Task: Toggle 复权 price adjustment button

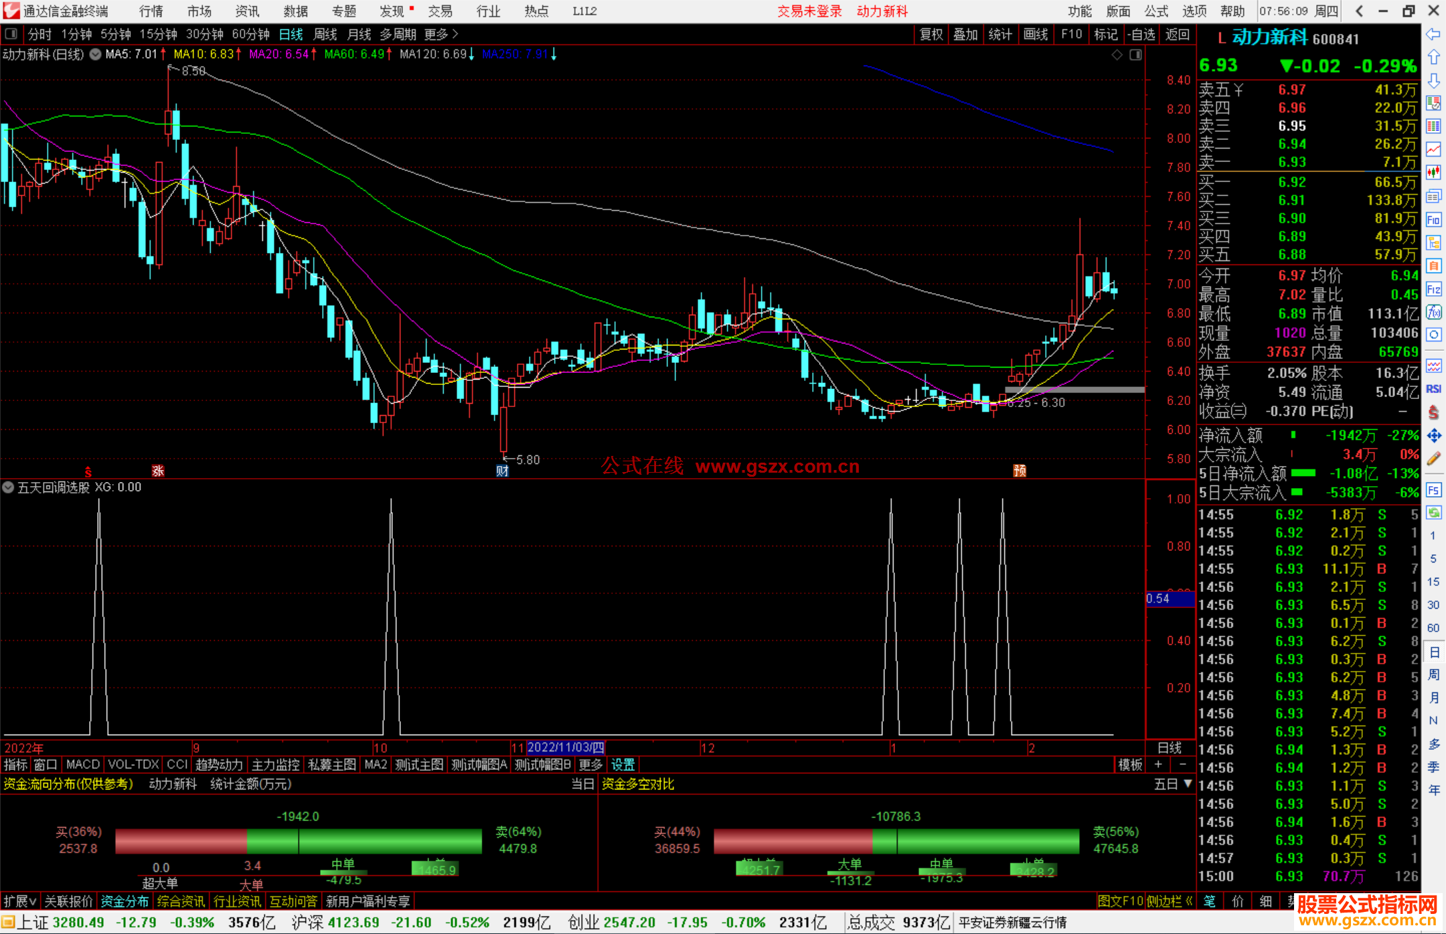Action: 931,34
